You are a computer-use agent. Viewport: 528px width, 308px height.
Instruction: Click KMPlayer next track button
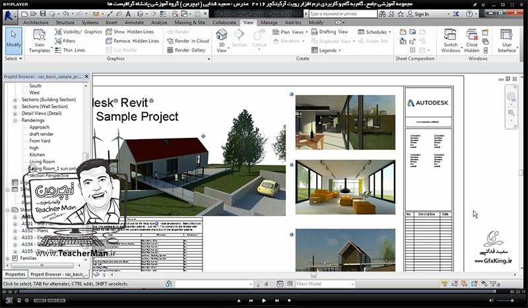point(277,300)
